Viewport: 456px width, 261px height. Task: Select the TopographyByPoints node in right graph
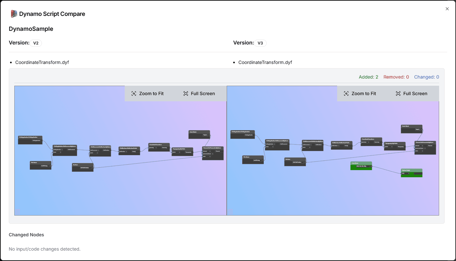(x=394, y=145)
